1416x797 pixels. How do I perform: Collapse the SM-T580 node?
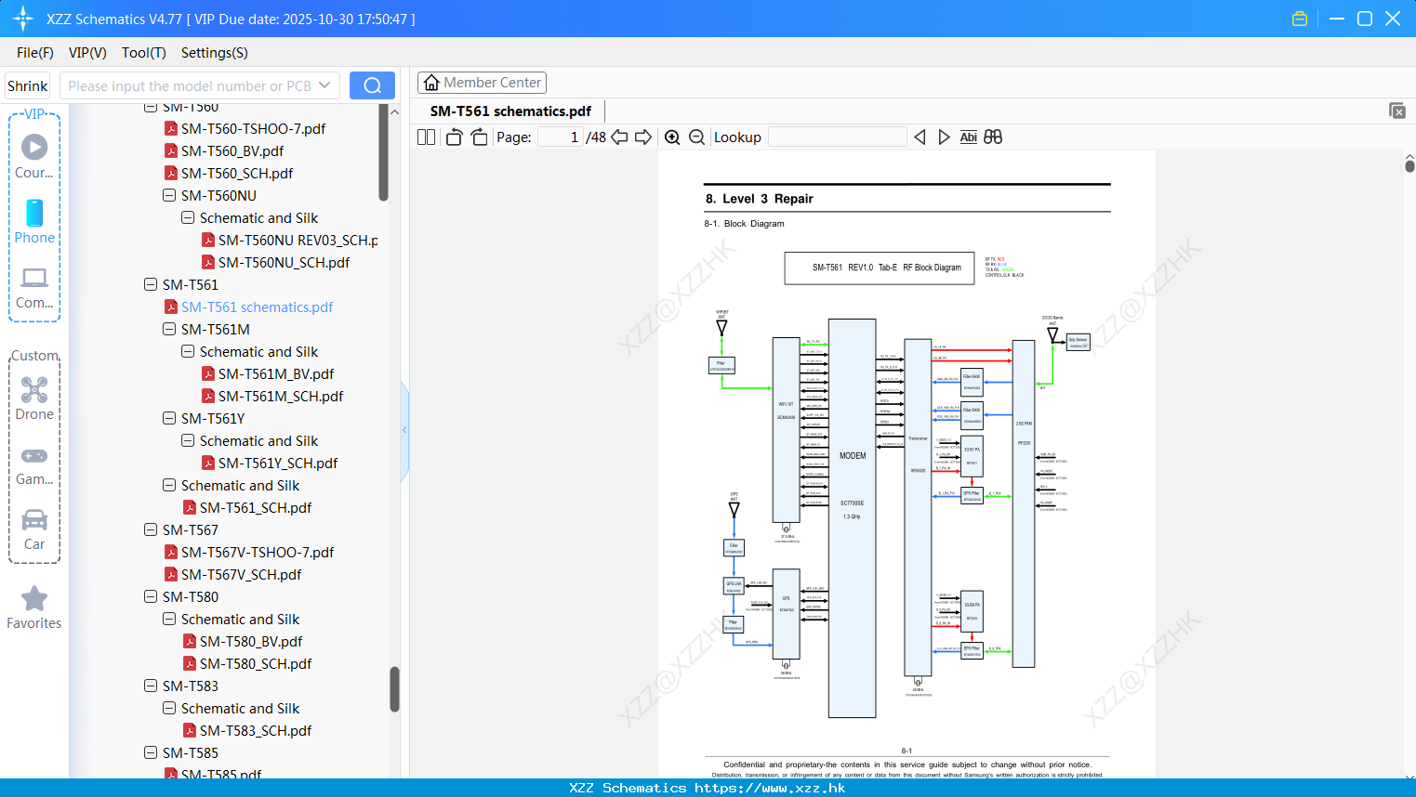point(151,596)
